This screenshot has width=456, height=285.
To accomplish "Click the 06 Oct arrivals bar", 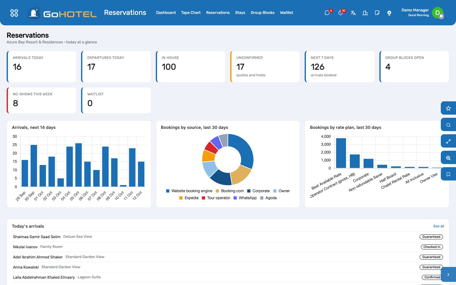I will click(87, 174).
